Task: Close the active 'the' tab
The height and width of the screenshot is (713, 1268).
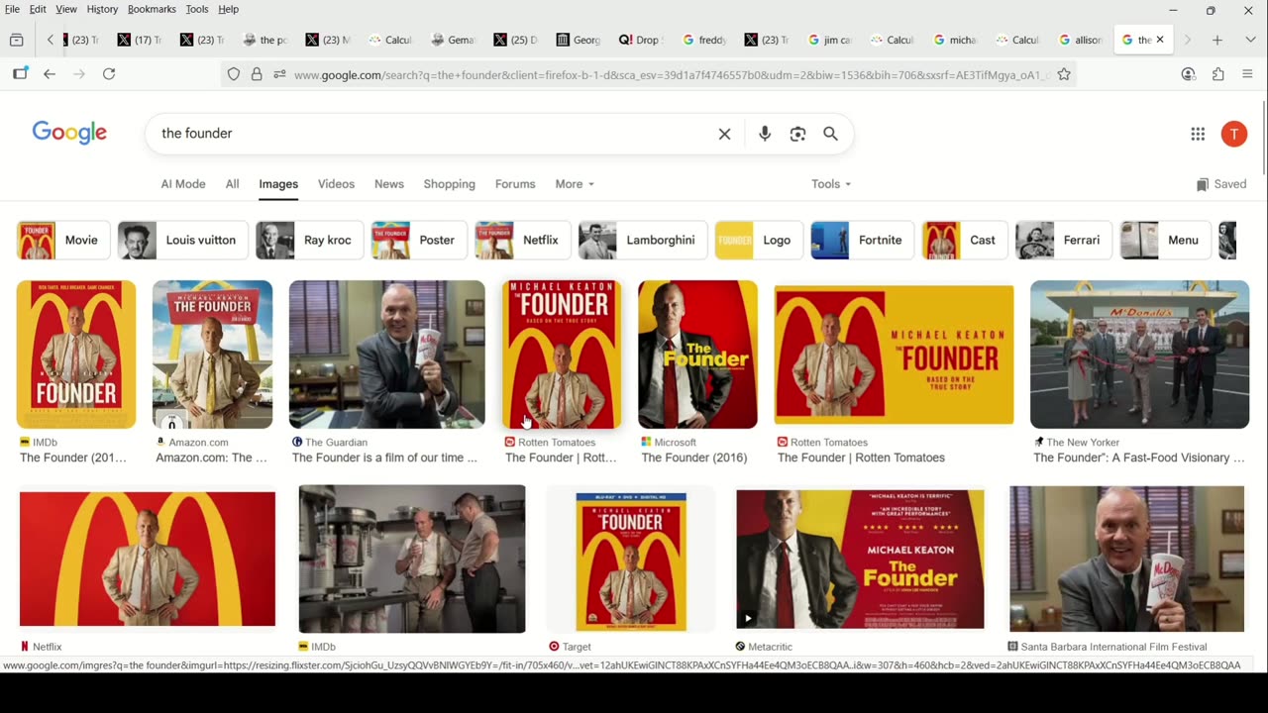Action: pos(1160,40)
